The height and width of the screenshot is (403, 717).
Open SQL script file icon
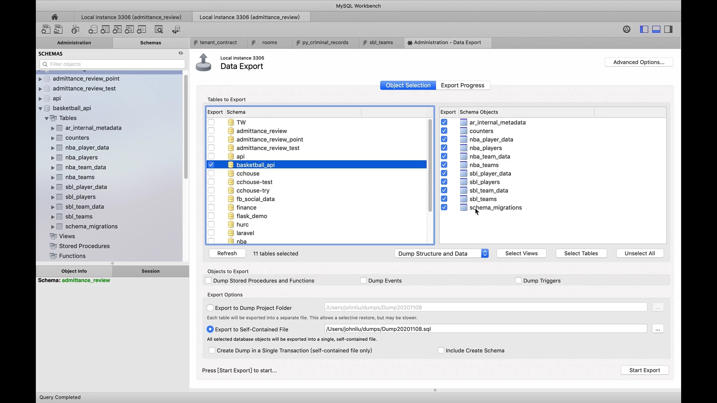pos(58,29)
